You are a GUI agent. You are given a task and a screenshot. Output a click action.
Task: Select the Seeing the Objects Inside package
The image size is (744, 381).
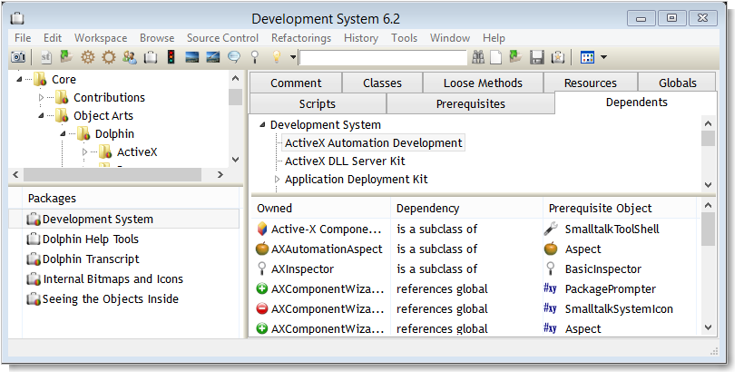pyautogui.click(x=111, y=299)
